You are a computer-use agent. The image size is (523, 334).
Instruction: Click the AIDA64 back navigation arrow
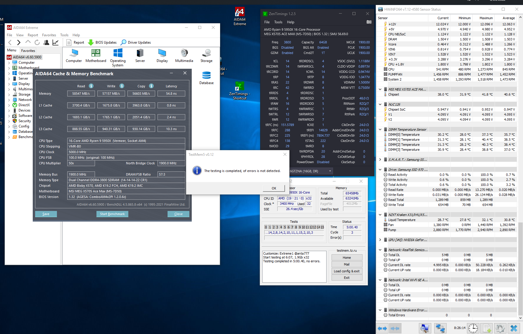[10, 42]
